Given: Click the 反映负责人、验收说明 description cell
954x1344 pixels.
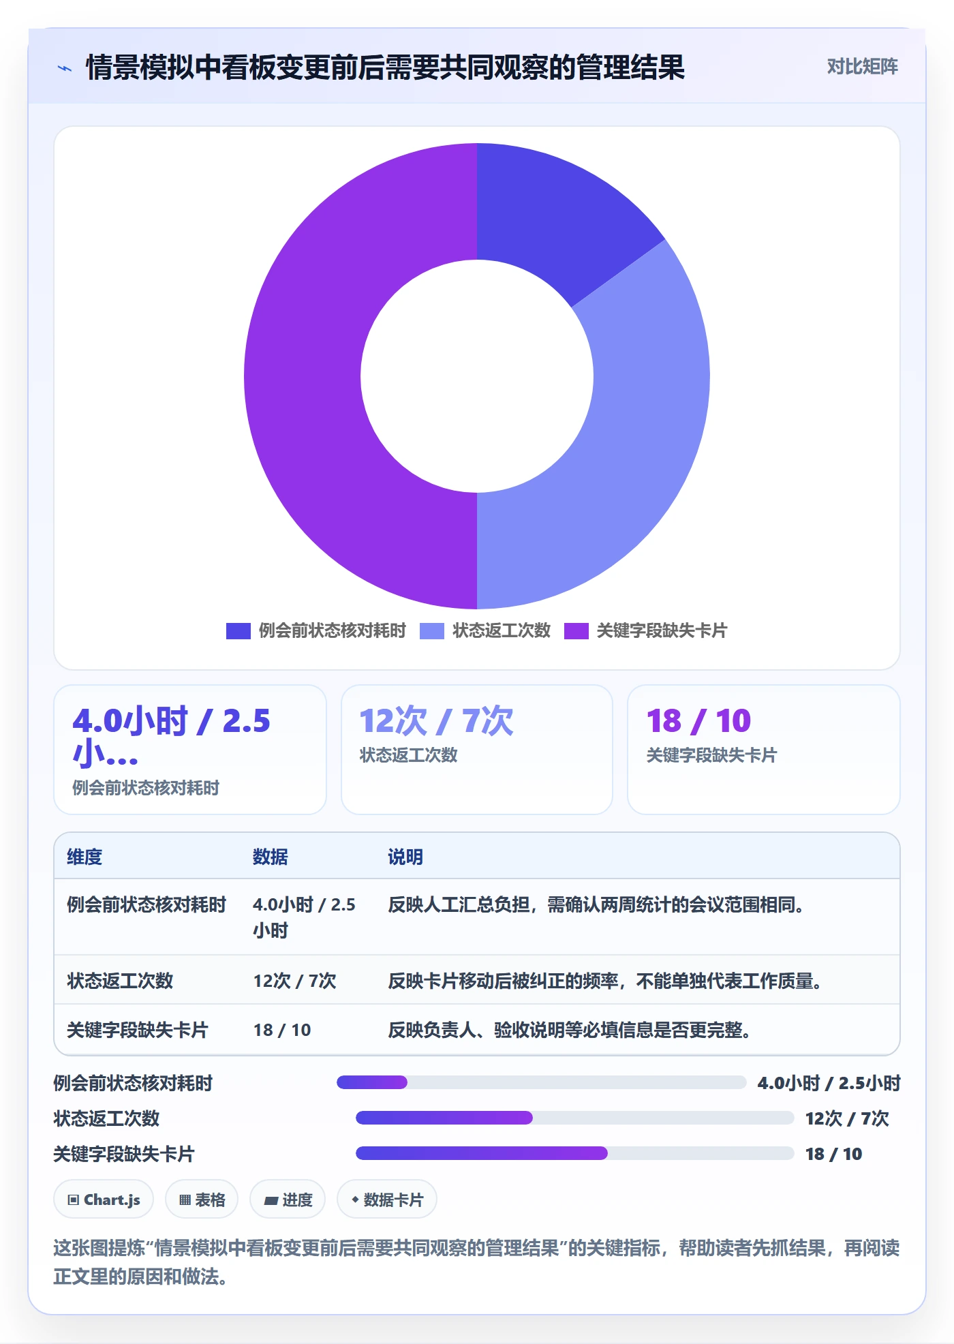Looking at the screenshot, I should point(570,1030).
